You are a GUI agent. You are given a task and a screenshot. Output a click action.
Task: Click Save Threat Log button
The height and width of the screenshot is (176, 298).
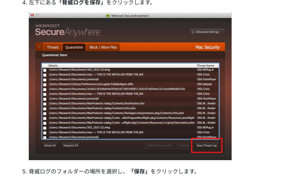pyautogui.click(x=207, y=145)
